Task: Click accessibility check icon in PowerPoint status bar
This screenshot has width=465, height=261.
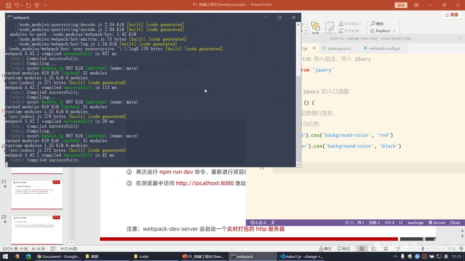Action: click(x=53, y=249)
